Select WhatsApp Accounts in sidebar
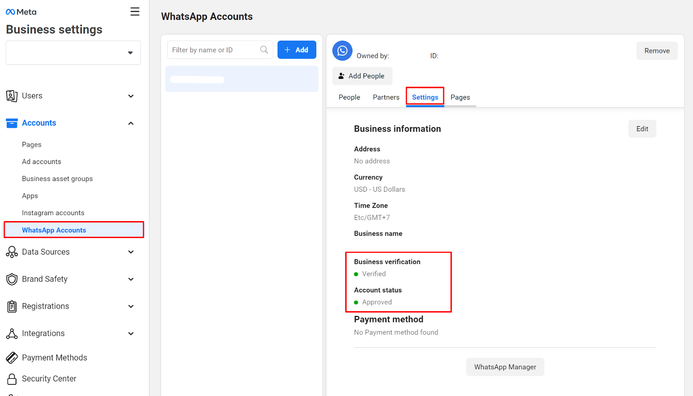This screenshot has width=693, height=396. (x=74, y=230)
